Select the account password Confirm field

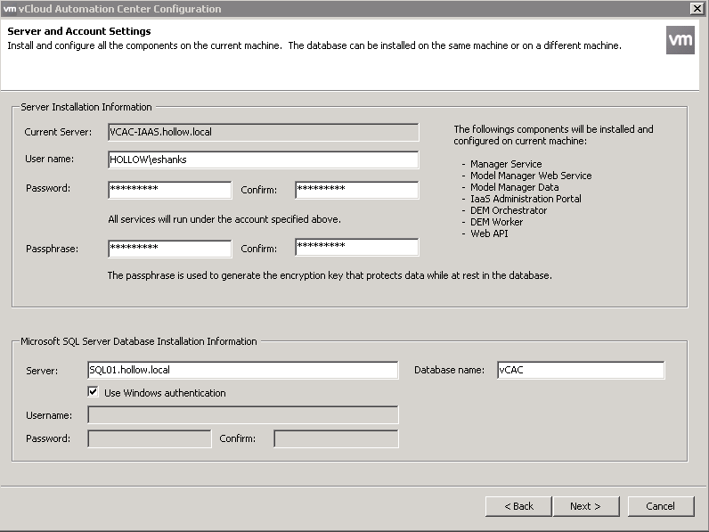coord(356,190)
